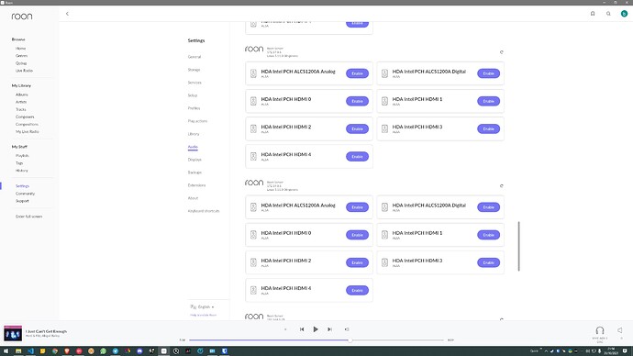Open Brave browser from the taskbar
This screenshot has width=633, height=356.
pos(67,351)
